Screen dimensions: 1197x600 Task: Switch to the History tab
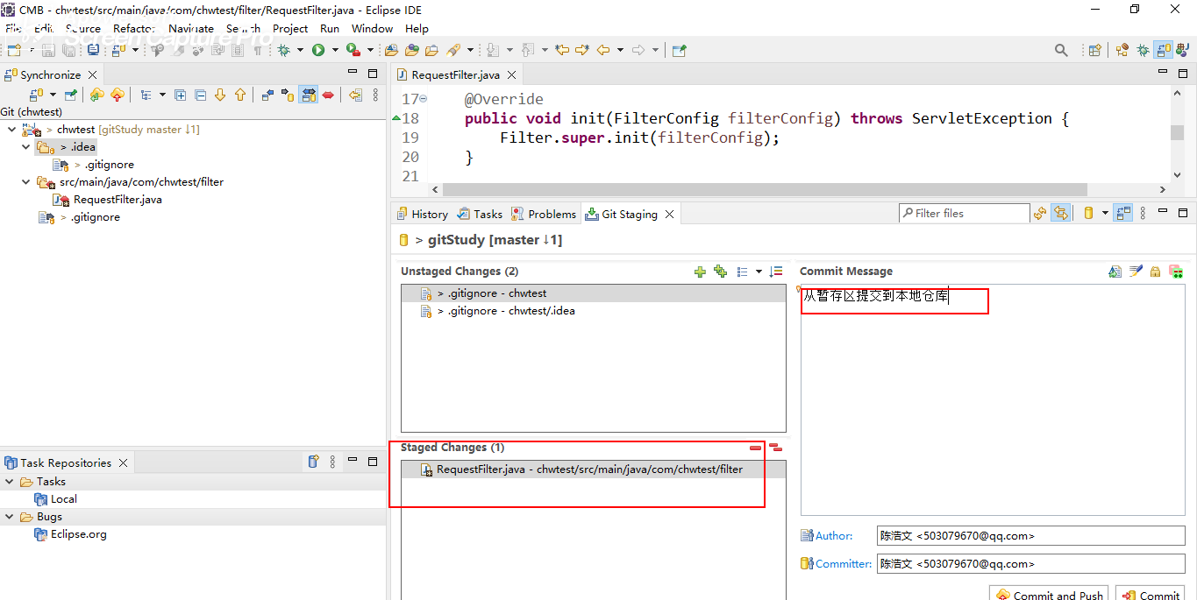tap(423, 214)
